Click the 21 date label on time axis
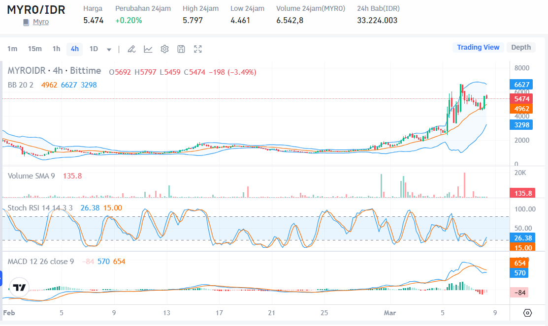 [272, 313]
